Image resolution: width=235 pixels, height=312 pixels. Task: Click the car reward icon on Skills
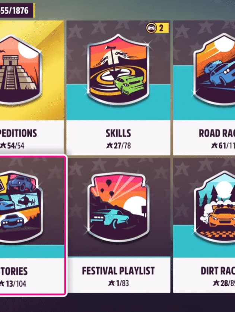tap(152, 28)
